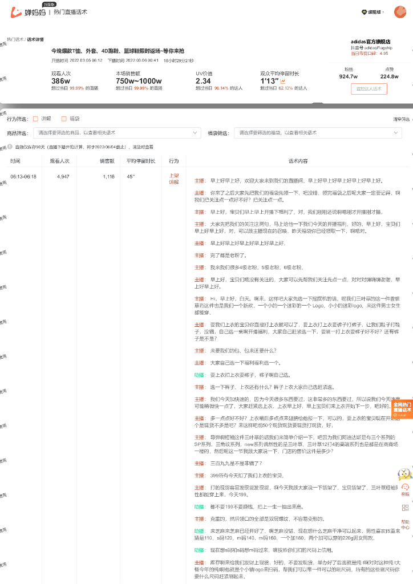Screen dimensions: 413x584
Task: Click the line 399所有今天扣了我们上衣的宝贝
Action: click(247, 476)
